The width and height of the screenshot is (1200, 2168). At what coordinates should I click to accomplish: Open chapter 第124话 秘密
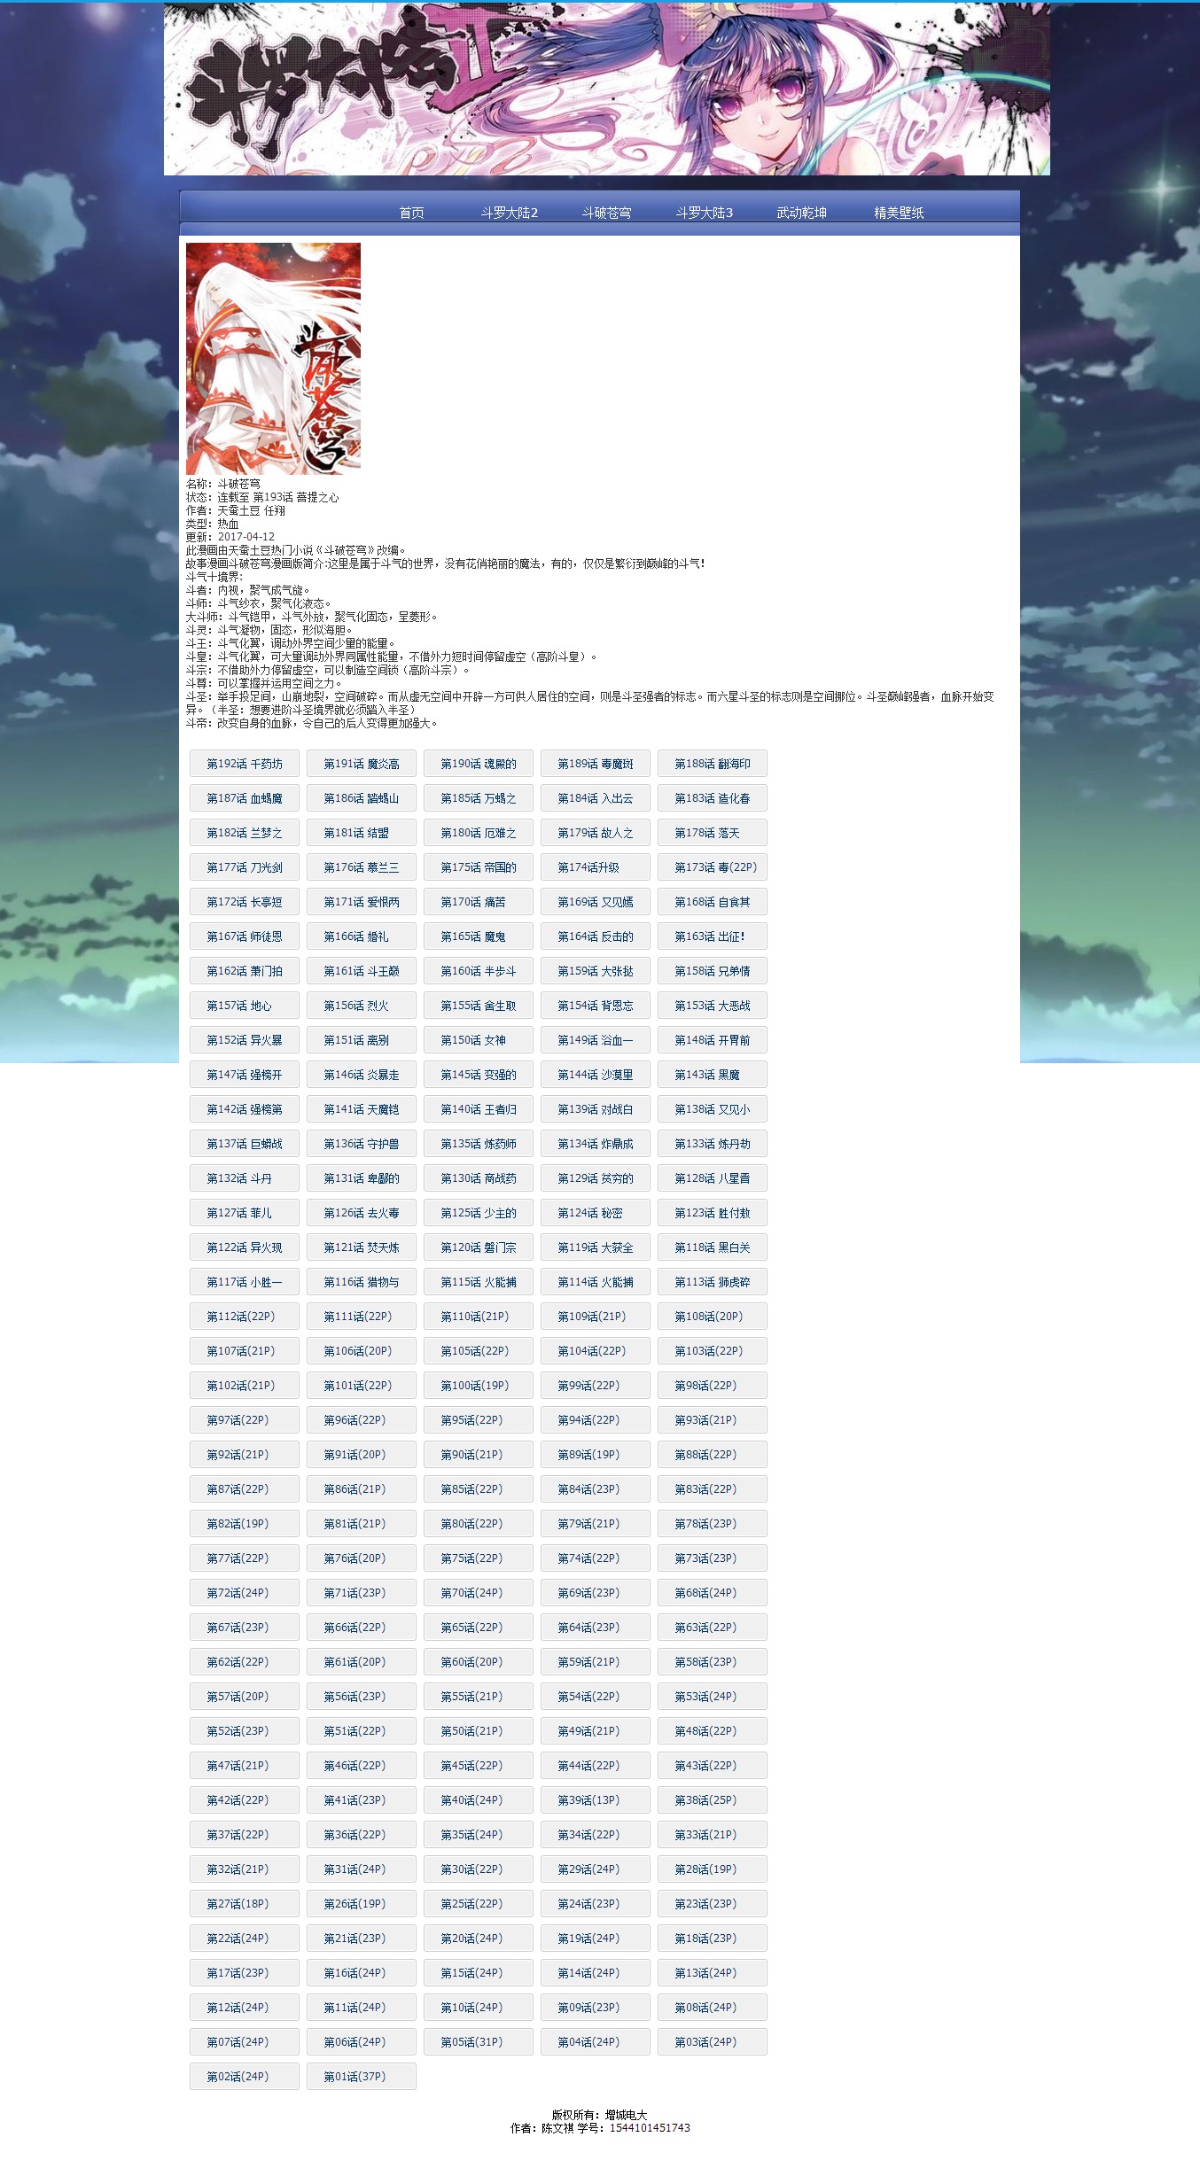coord(596,1213)
